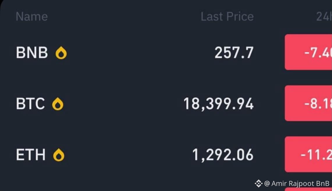The height and width of the screenshot is (191, 332).
Task: Tap the flame hot icon beside ETH
Action: [x=59, y=155]
